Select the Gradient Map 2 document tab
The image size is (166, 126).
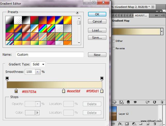131,7
